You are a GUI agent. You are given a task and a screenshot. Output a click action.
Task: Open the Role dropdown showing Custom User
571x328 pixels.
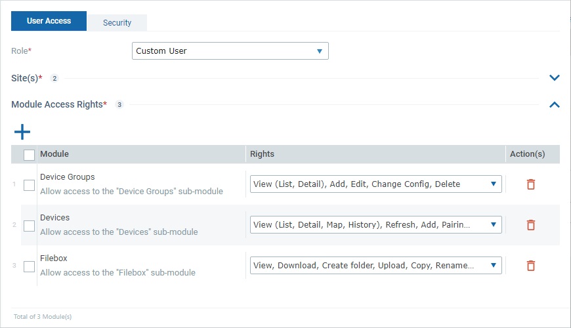click(x=230, y=51)
